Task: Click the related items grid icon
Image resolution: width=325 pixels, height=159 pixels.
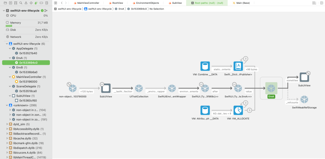Action: pos(55,3)
